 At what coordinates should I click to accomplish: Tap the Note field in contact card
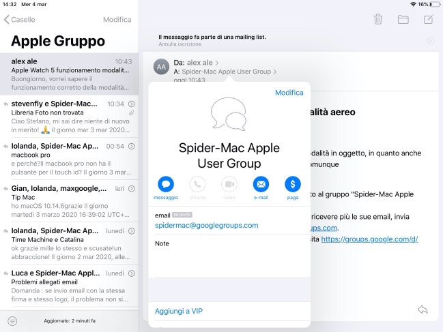pos(229,256)
